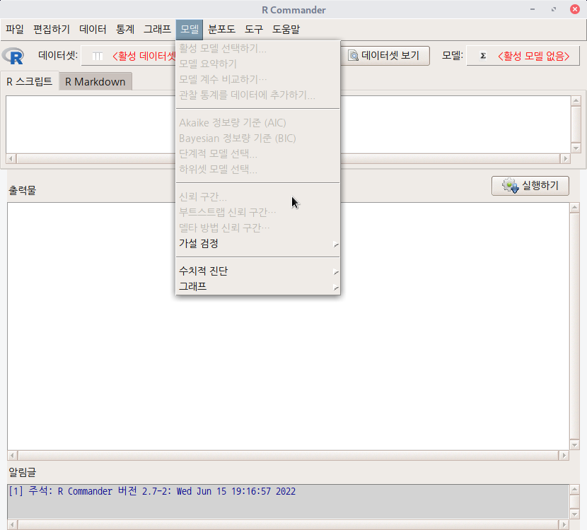Click the dataset table icon beside 활성 데이터셋
This screenshot has height=530, width=587.
tap(98, 56)
